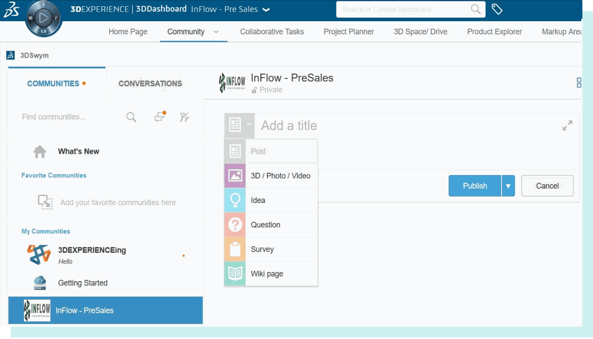This screenshot has height=339, width=593.
Task: Select the Idea content type icon
Action: [235, 200]
